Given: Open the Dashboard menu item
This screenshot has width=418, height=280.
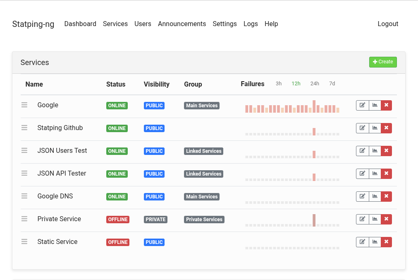Looking at the screenshot, I should (80, 24).
